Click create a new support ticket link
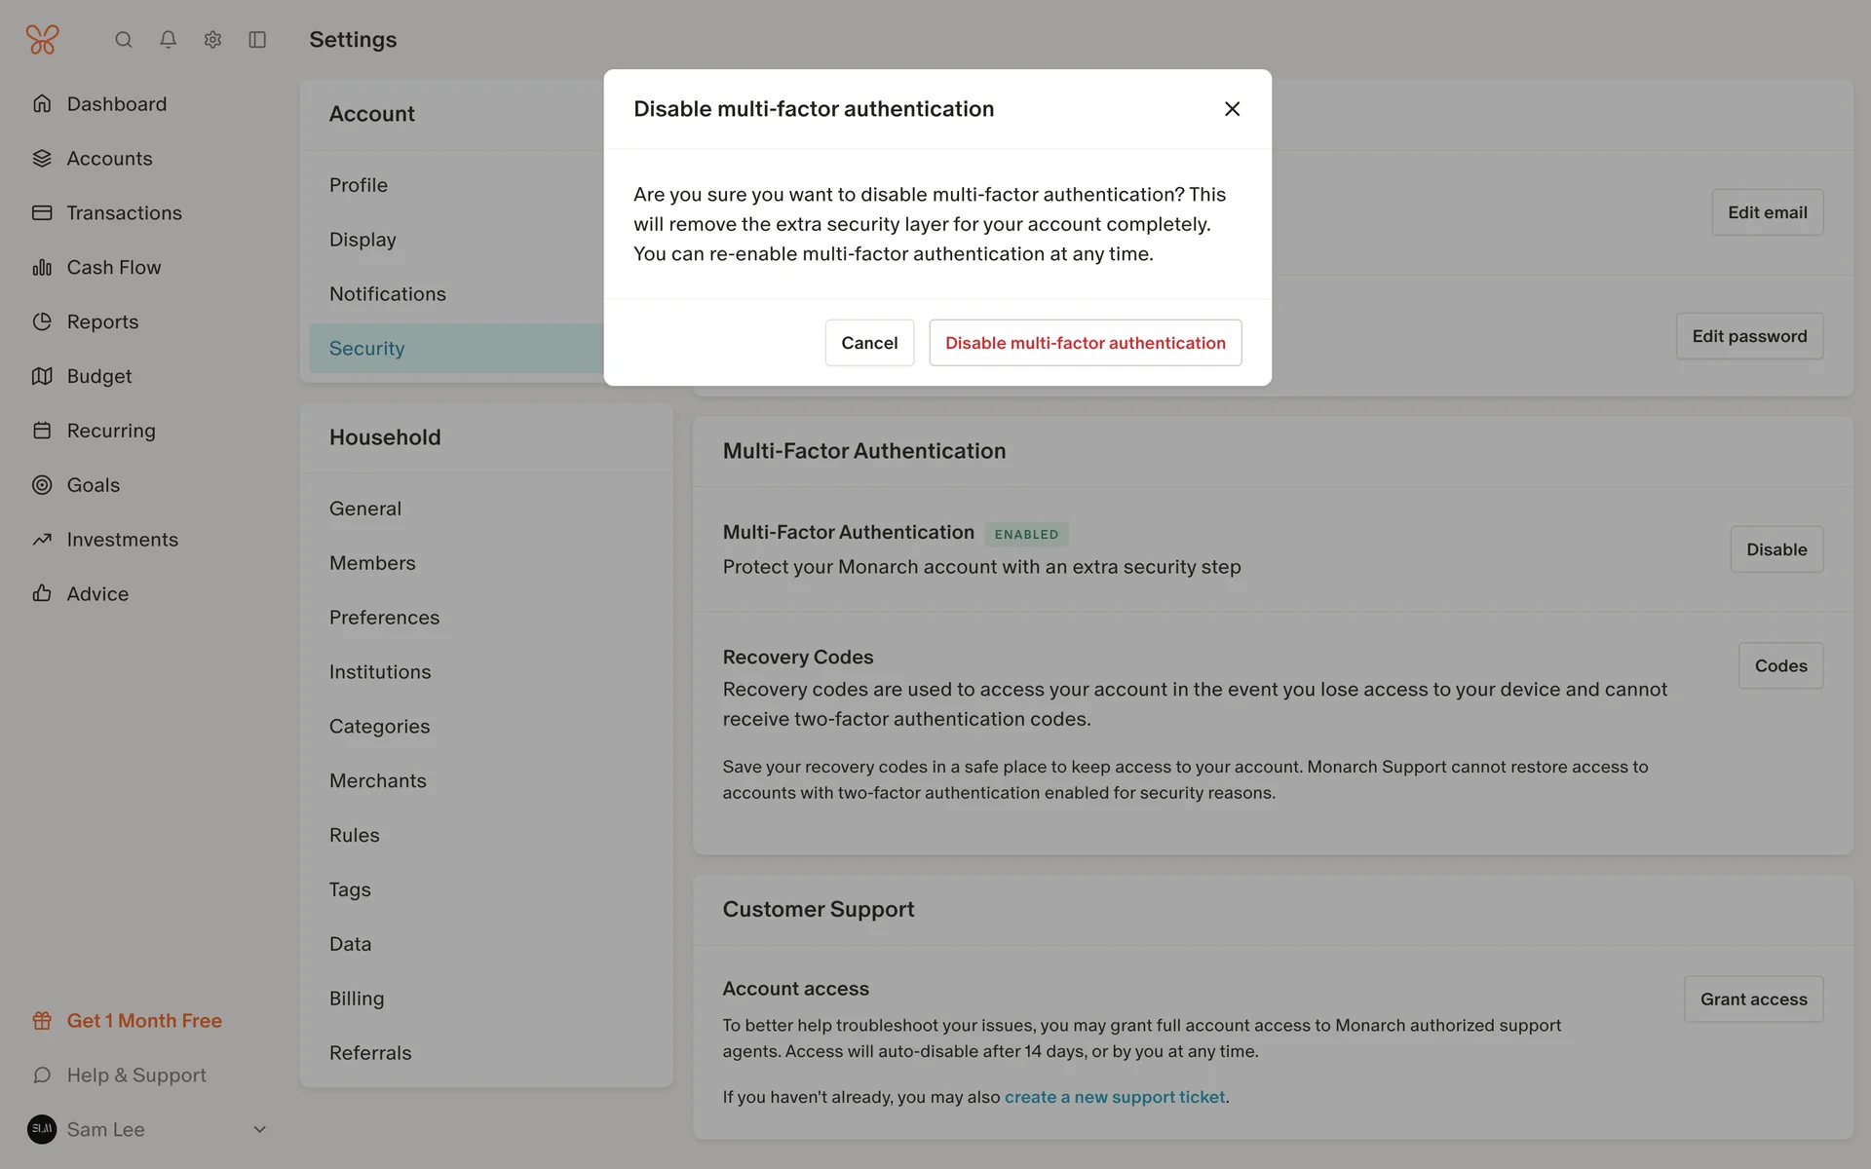1871x1169 pixels. tap(1114, 1097)
